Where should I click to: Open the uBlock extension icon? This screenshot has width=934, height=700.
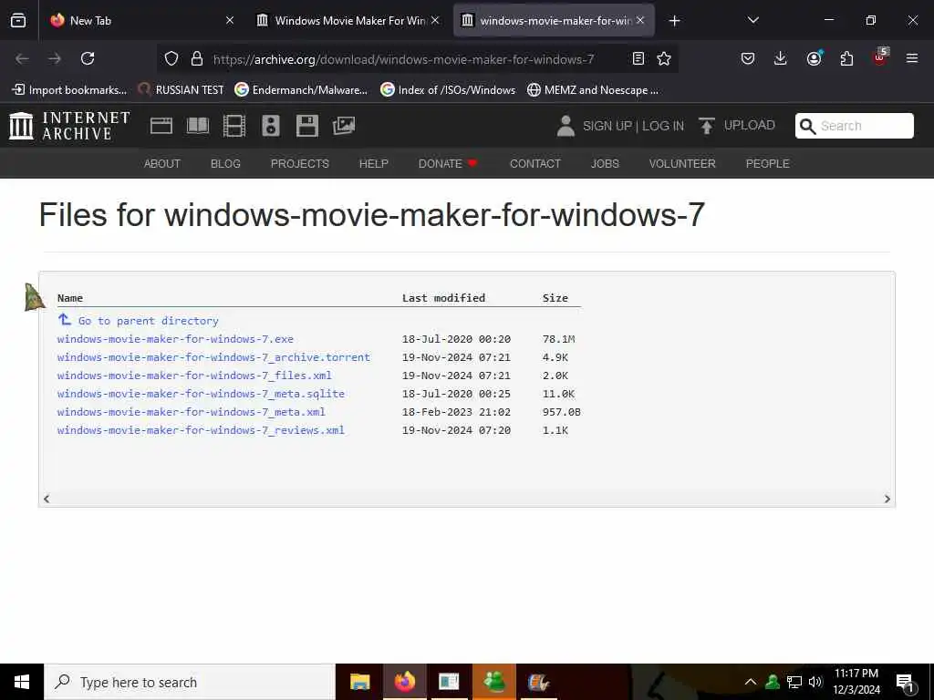coord(880,57)
